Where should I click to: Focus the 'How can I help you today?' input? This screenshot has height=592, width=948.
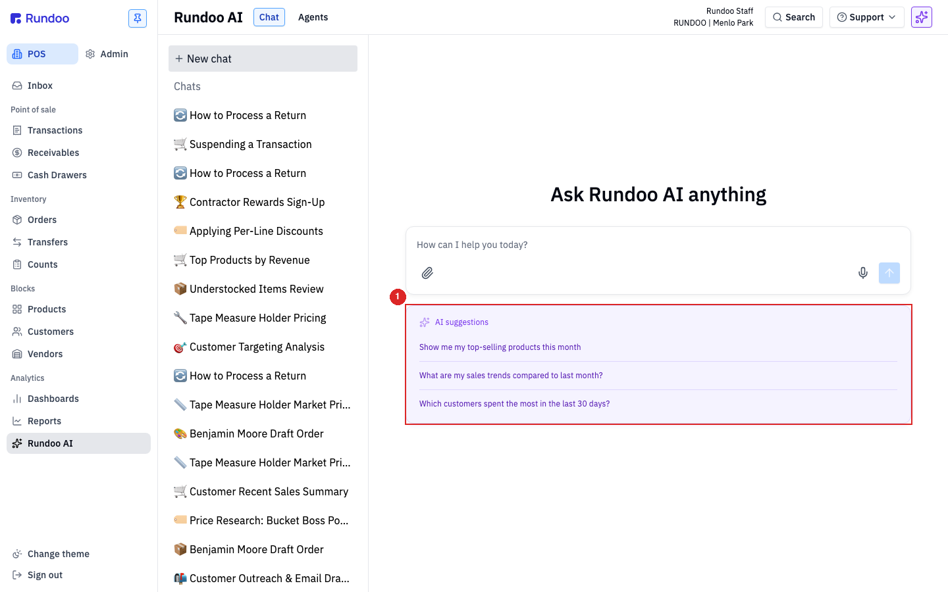coord(658,245)
